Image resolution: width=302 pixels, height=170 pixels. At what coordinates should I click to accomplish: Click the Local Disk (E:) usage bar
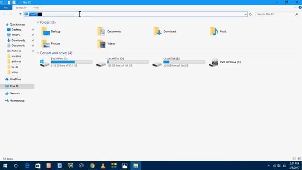point(185,62)
